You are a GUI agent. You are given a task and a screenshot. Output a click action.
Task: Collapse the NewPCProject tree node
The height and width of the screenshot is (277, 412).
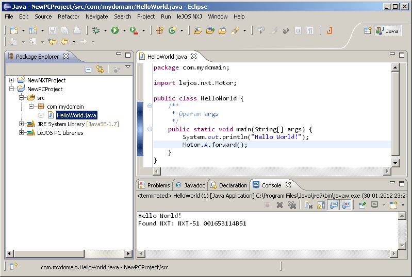(x=11, y=89)
